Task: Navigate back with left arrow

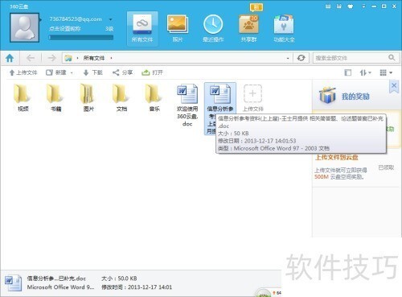Action: click(x=31, y=58)
